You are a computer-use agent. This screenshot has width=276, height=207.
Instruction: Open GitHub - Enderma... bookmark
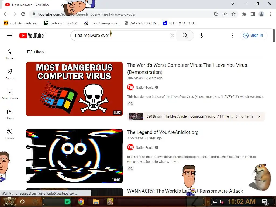[22, 23]
